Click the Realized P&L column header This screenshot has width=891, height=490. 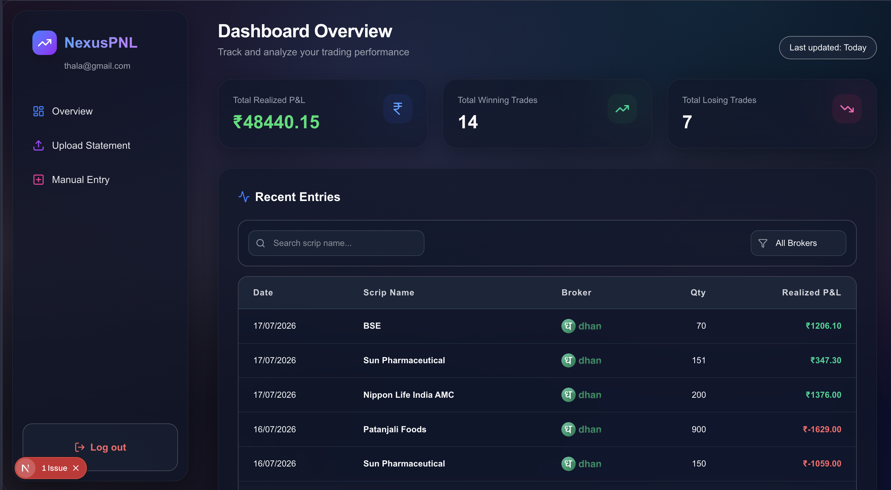point(812,293)
